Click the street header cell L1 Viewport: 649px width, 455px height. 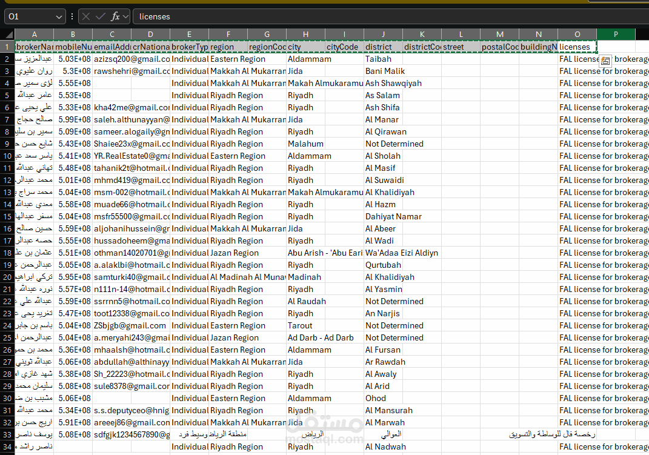pyautogui.click(x=461, y=47)
